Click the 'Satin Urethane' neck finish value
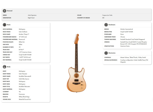Viewport: 153px width, 112px height. (23, 32)
